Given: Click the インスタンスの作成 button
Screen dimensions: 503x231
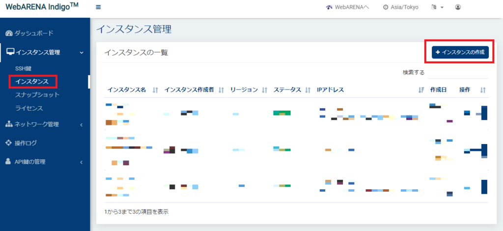Looking at the screenshot, I should click(460, 52).
